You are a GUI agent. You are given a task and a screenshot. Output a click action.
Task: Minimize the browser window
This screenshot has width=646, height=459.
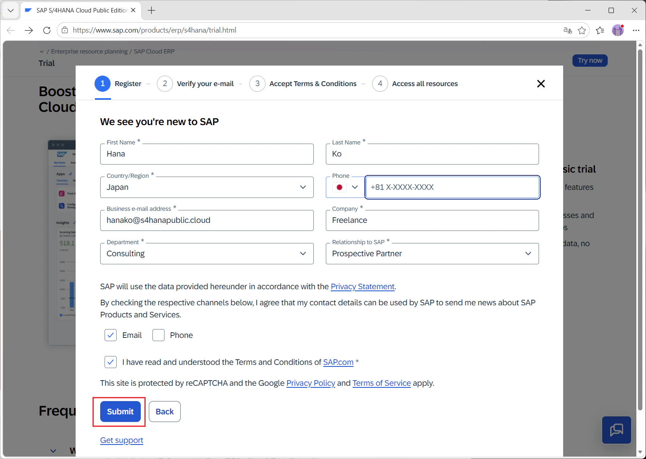588,10
